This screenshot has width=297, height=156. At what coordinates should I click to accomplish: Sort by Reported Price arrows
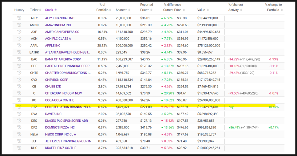tap(151, 10)
